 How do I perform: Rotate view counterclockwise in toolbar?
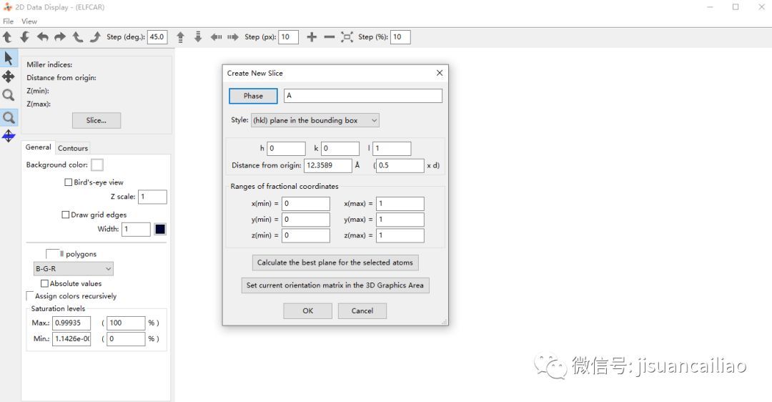pyautogui.click(x=78, y=37)
